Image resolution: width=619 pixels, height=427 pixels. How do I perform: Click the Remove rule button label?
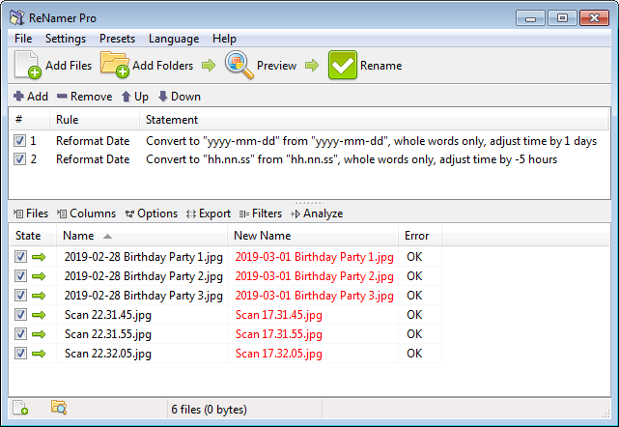click(91, 97)
